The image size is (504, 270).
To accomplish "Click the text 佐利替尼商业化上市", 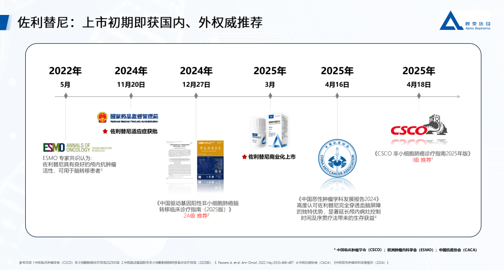I will point(272,157).
